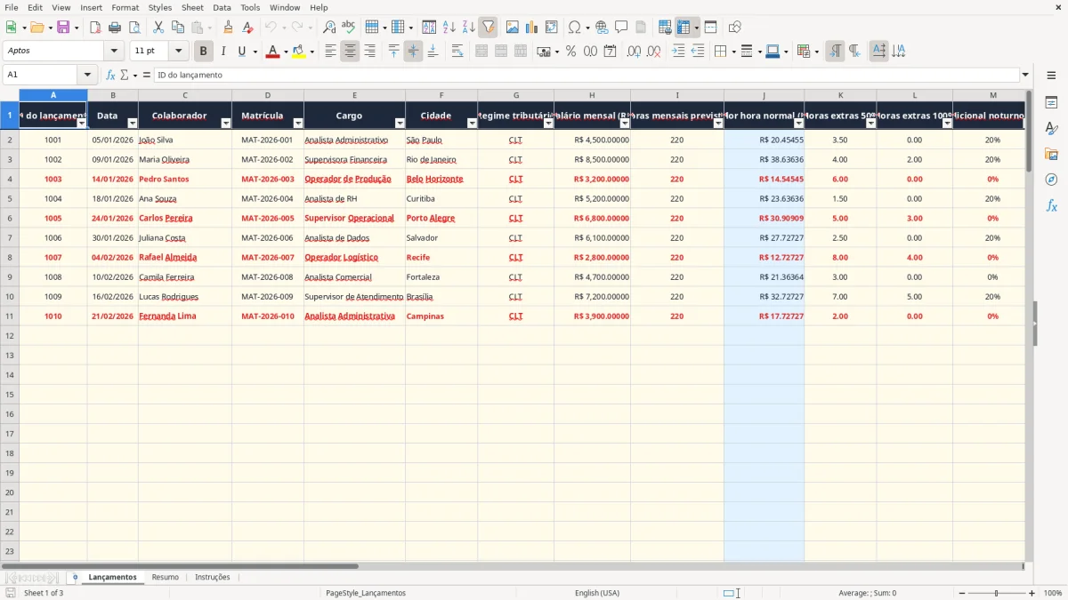The height and width of the screenshot is (600, 1068).
Task: Apply the yellow background color
Action: [x=298, y=52]
